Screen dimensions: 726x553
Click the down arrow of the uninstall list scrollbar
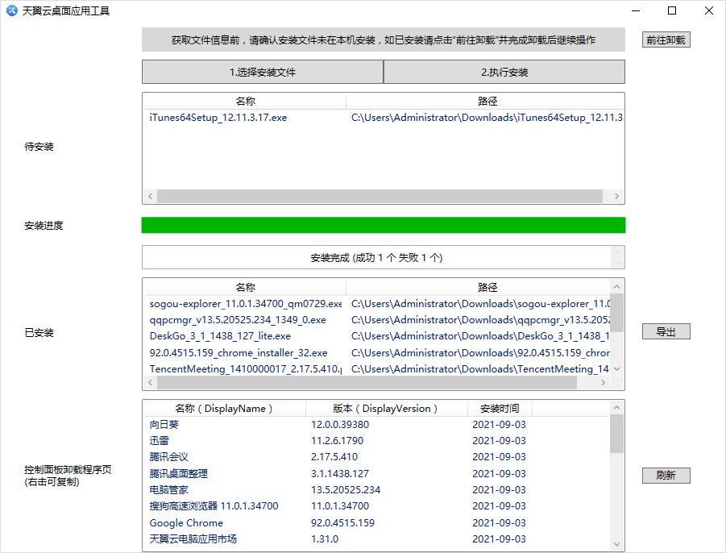tap(616, 543)
